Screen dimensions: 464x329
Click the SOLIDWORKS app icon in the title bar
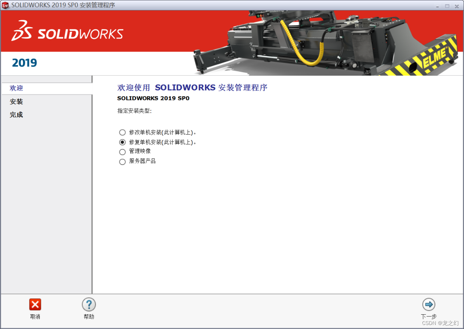pos(5,6)
